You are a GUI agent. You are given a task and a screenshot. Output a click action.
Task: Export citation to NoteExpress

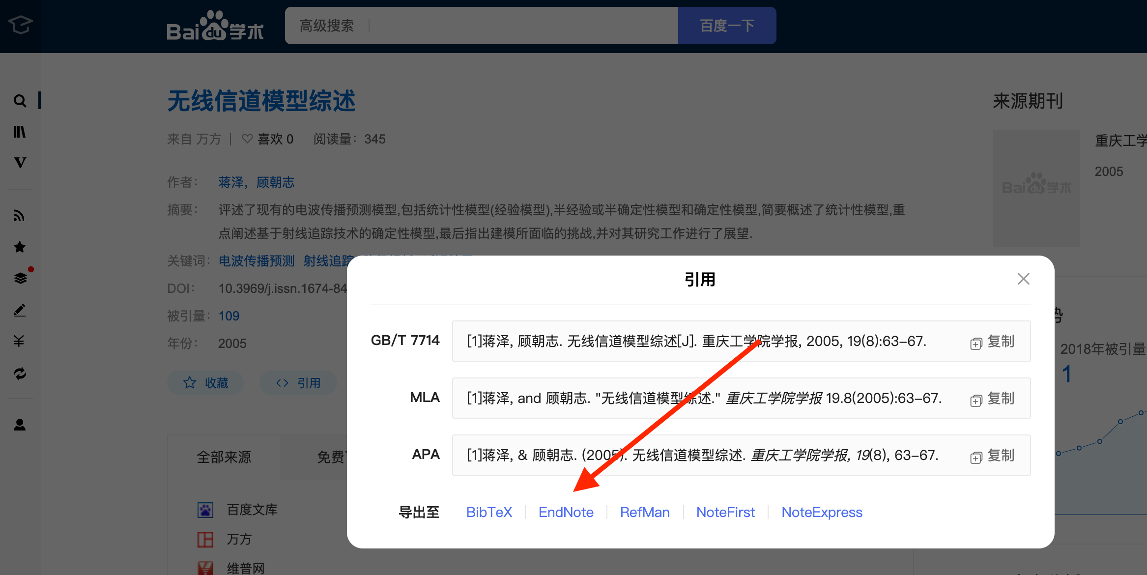(x=822, y=512)
